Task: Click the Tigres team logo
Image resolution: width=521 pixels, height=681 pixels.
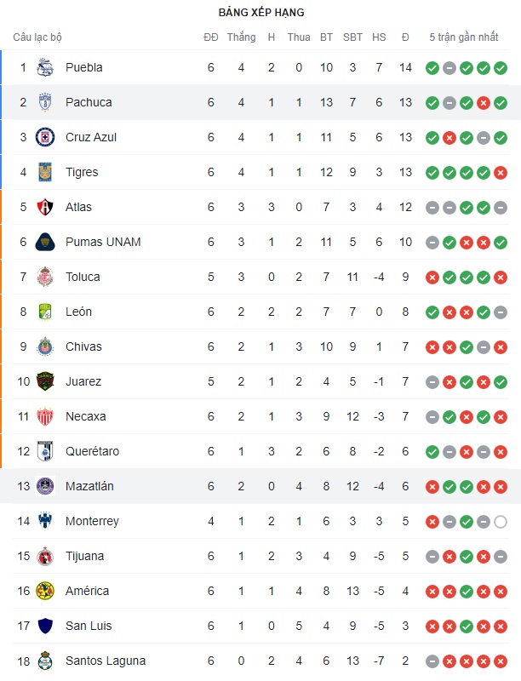Action: [45, 172]
